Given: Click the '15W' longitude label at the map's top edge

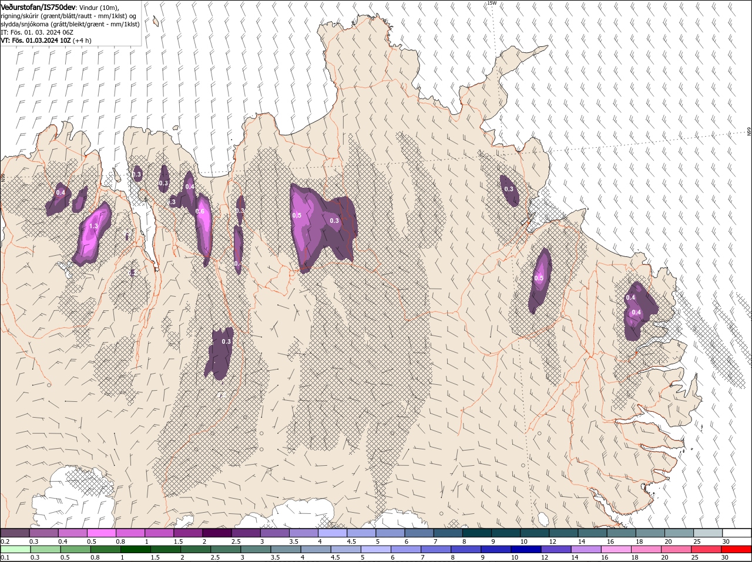Looking at the screenshot, I should coord(492,3).
